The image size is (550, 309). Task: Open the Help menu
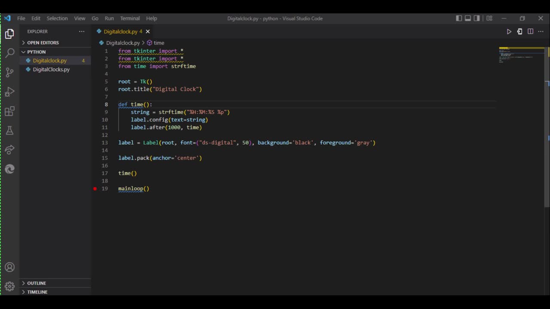(151, 18)
